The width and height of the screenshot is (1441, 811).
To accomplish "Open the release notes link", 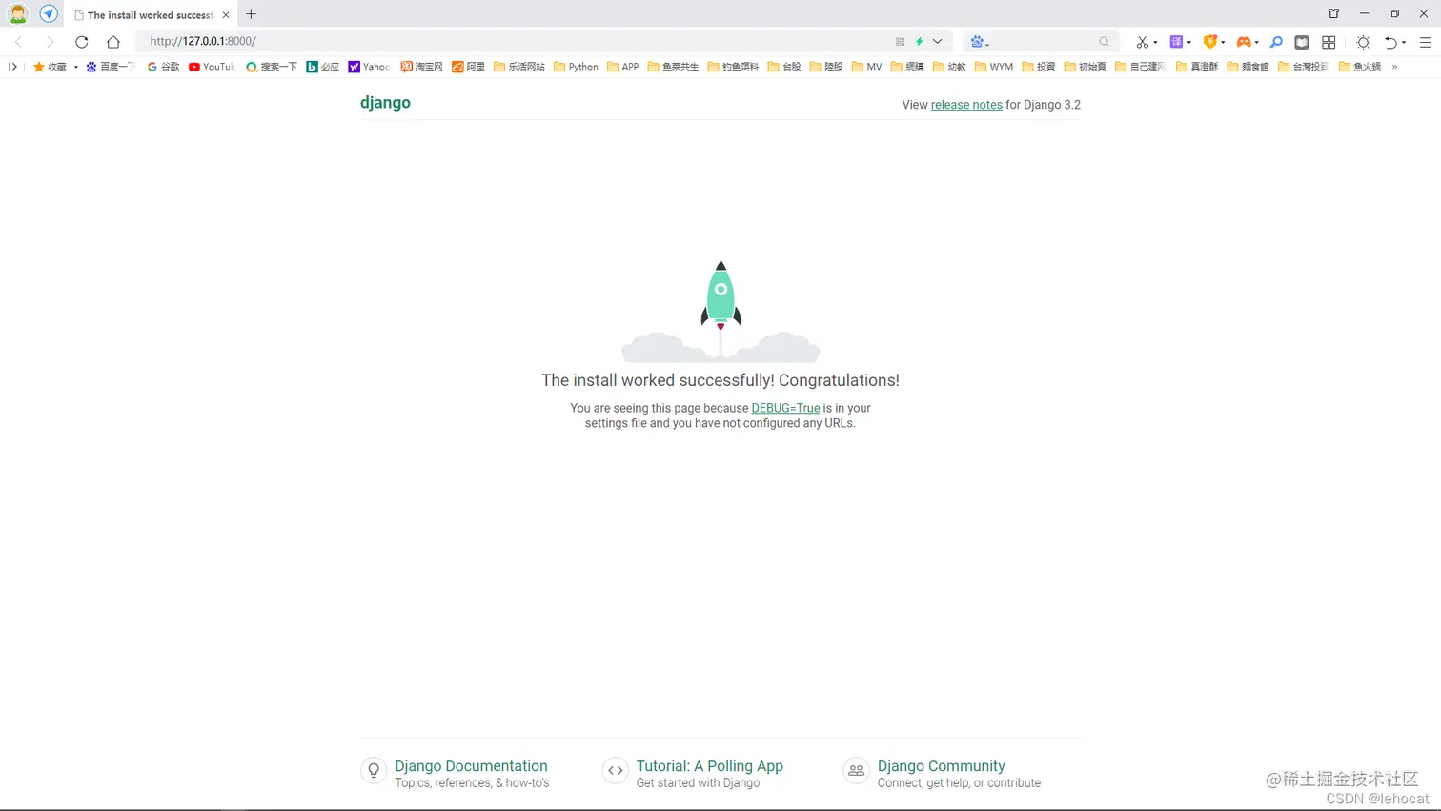I will tap(966, 105).
